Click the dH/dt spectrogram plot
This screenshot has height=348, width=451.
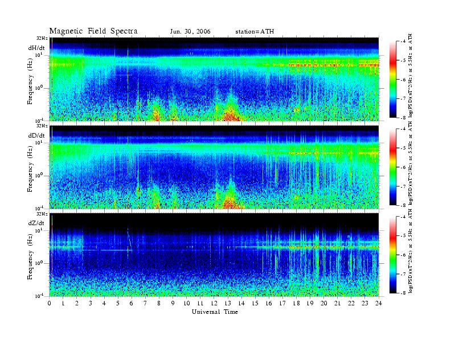pyautogui.click(x=214, y=79)
